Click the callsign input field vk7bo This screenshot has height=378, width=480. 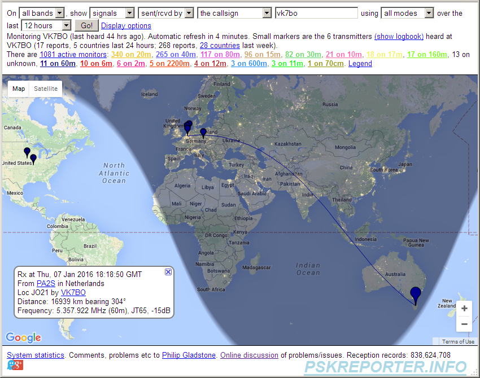click(x=316, y=13)
